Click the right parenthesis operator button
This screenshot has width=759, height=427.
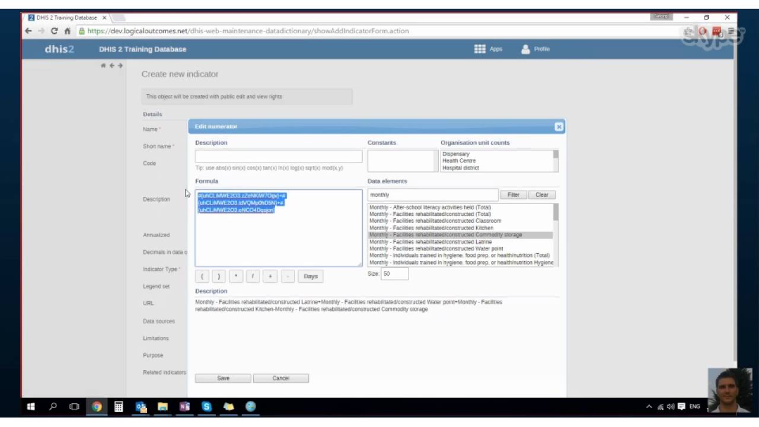[x=219, y=276]
